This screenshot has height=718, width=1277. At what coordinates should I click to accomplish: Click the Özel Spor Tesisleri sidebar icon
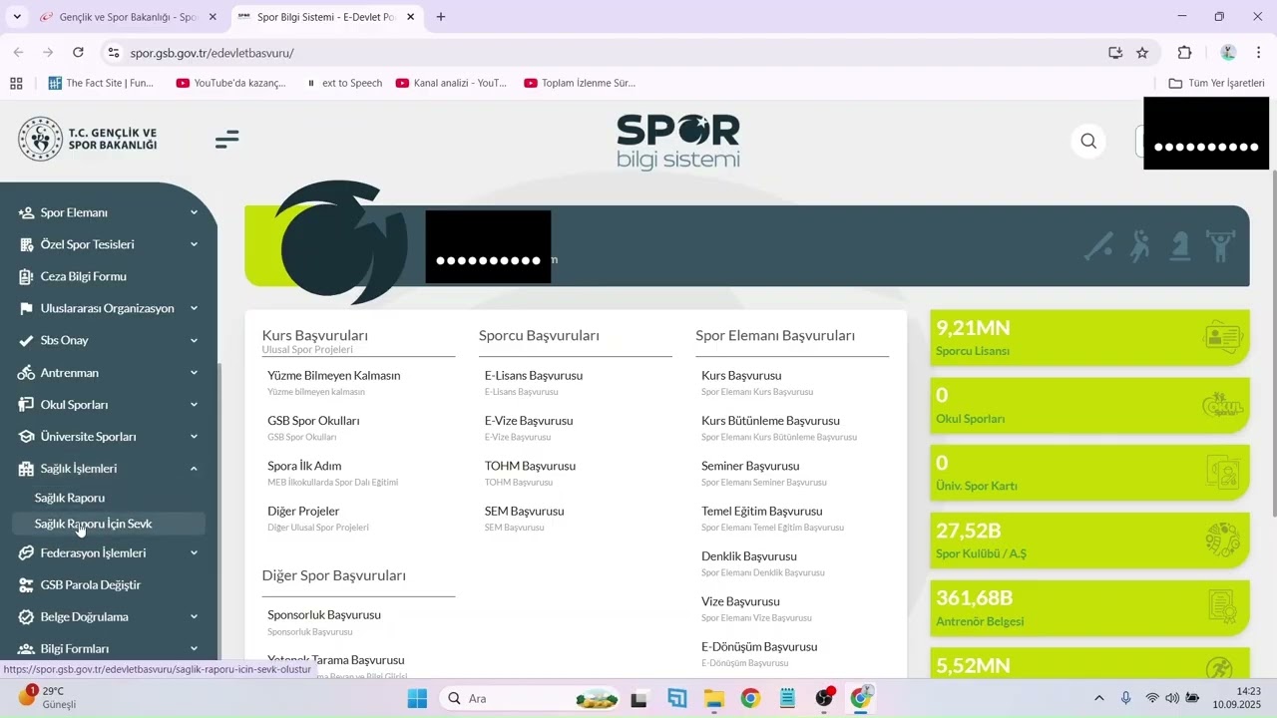[x=26, y=244]
